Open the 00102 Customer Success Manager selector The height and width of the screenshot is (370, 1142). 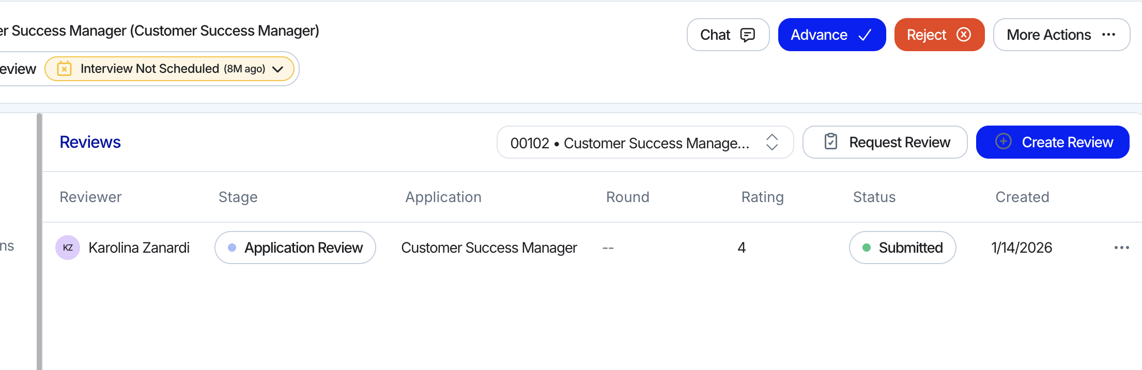point(629,143)
